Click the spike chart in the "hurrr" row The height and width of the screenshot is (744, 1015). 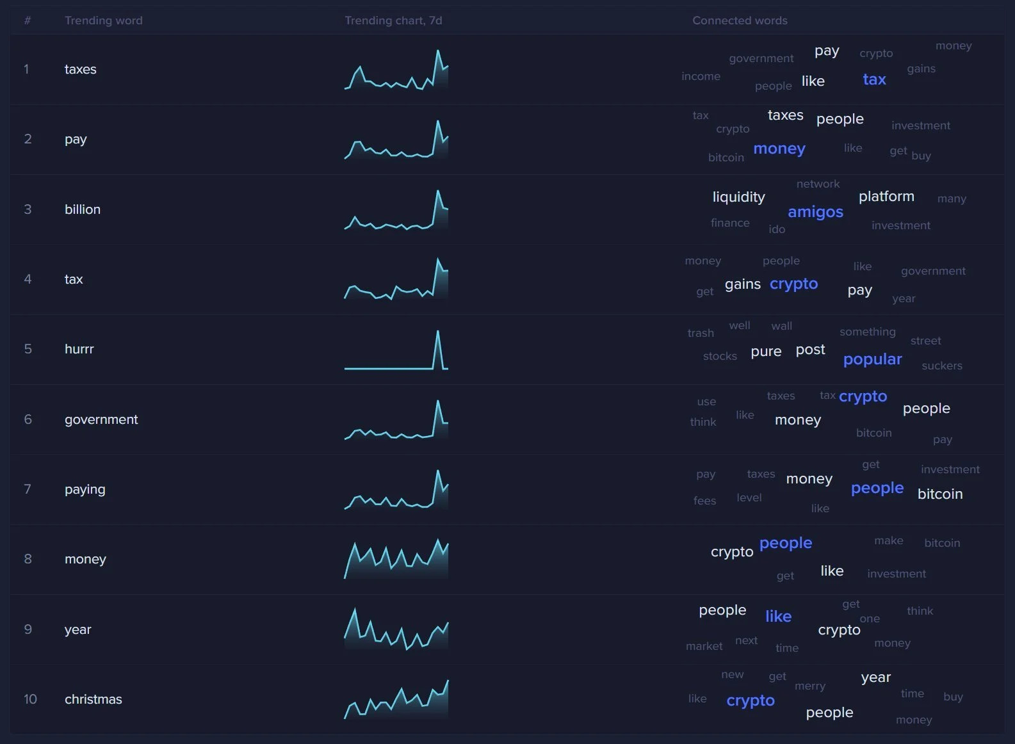point(396,350)
